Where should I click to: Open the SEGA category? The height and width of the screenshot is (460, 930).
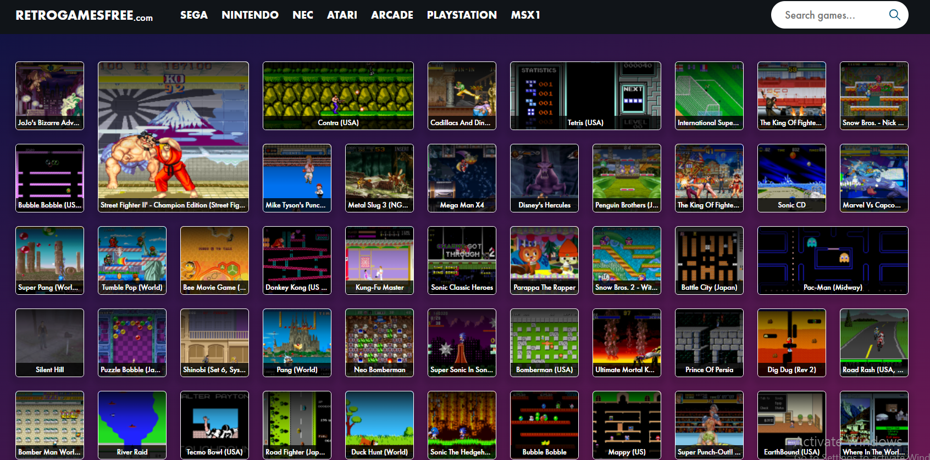(x=193, y=15)
